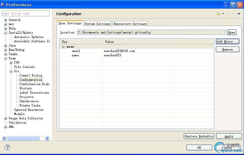Click the Eclipse icon in title bar

[3, 5]
